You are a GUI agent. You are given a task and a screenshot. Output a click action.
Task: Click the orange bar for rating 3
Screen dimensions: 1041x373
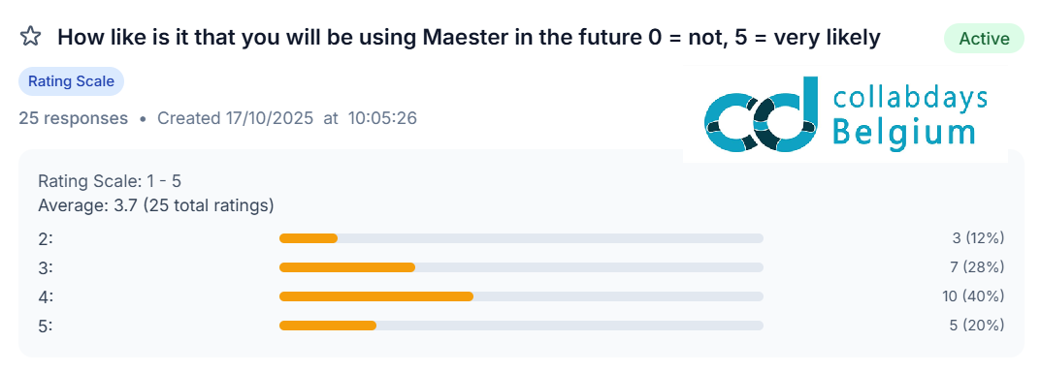click(x=347, y=267)
